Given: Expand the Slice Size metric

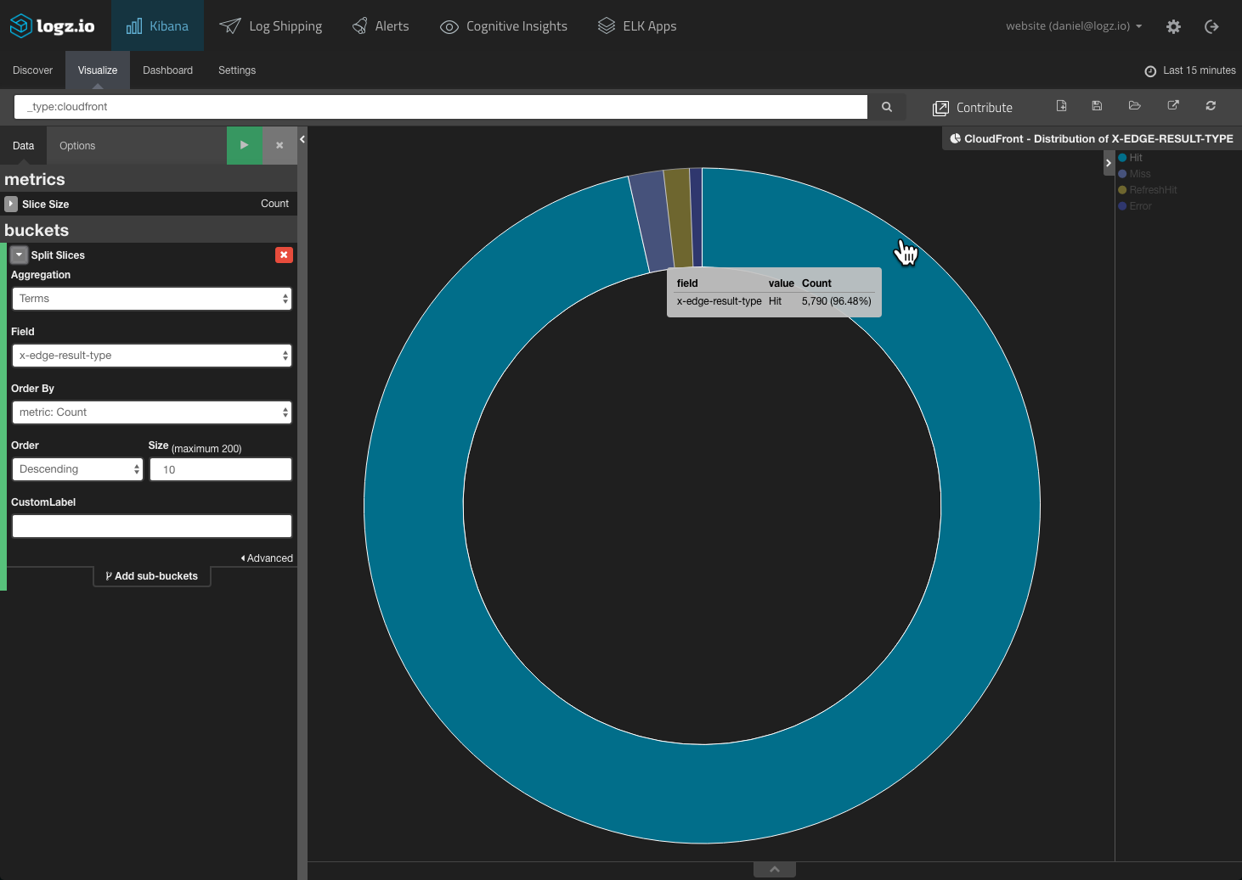Looking at the screenshot, I should coord(11,204).
